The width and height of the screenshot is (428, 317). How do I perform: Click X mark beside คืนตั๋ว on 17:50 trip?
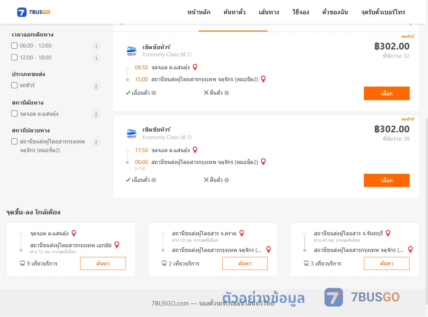(206, 180)
